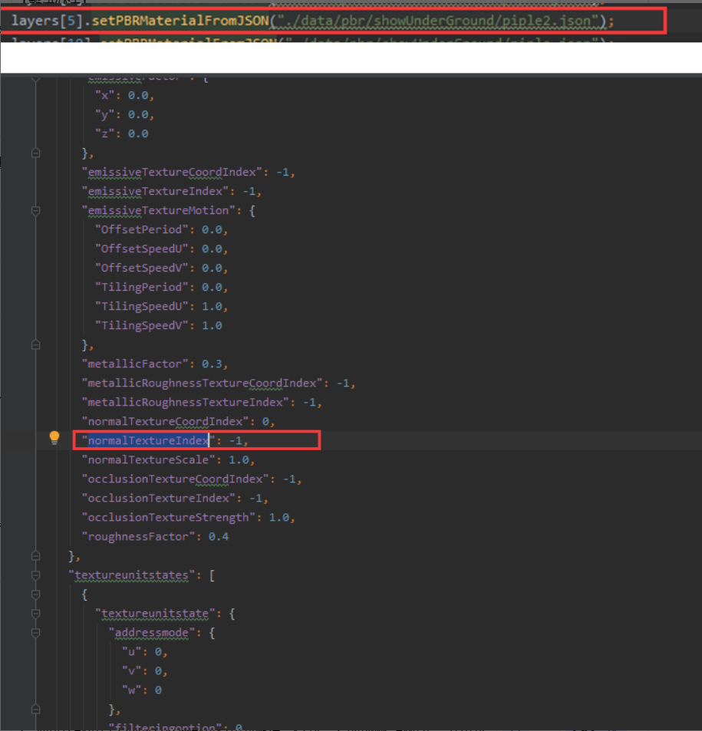Viewport: 702px width, 731px height.
Task: Click the "z": 0.0 line
Action: click(122, 133)
